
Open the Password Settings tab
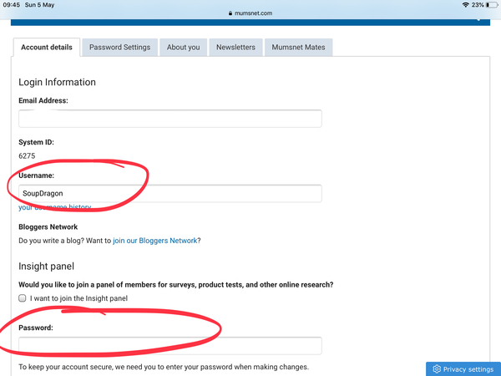[119, 48]
